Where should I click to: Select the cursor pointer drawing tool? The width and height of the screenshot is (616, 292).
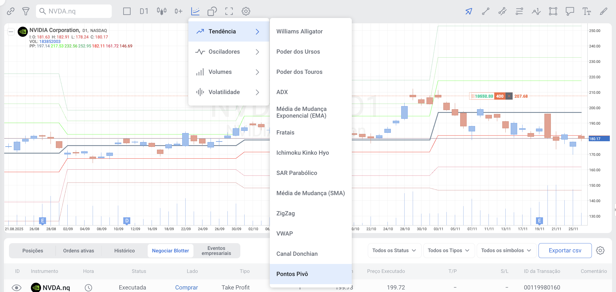point(469,11)
